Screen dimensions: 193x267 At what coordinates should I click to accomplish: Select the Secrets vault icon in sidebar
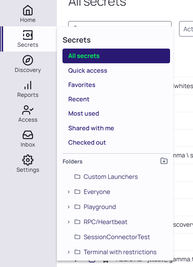28,35
